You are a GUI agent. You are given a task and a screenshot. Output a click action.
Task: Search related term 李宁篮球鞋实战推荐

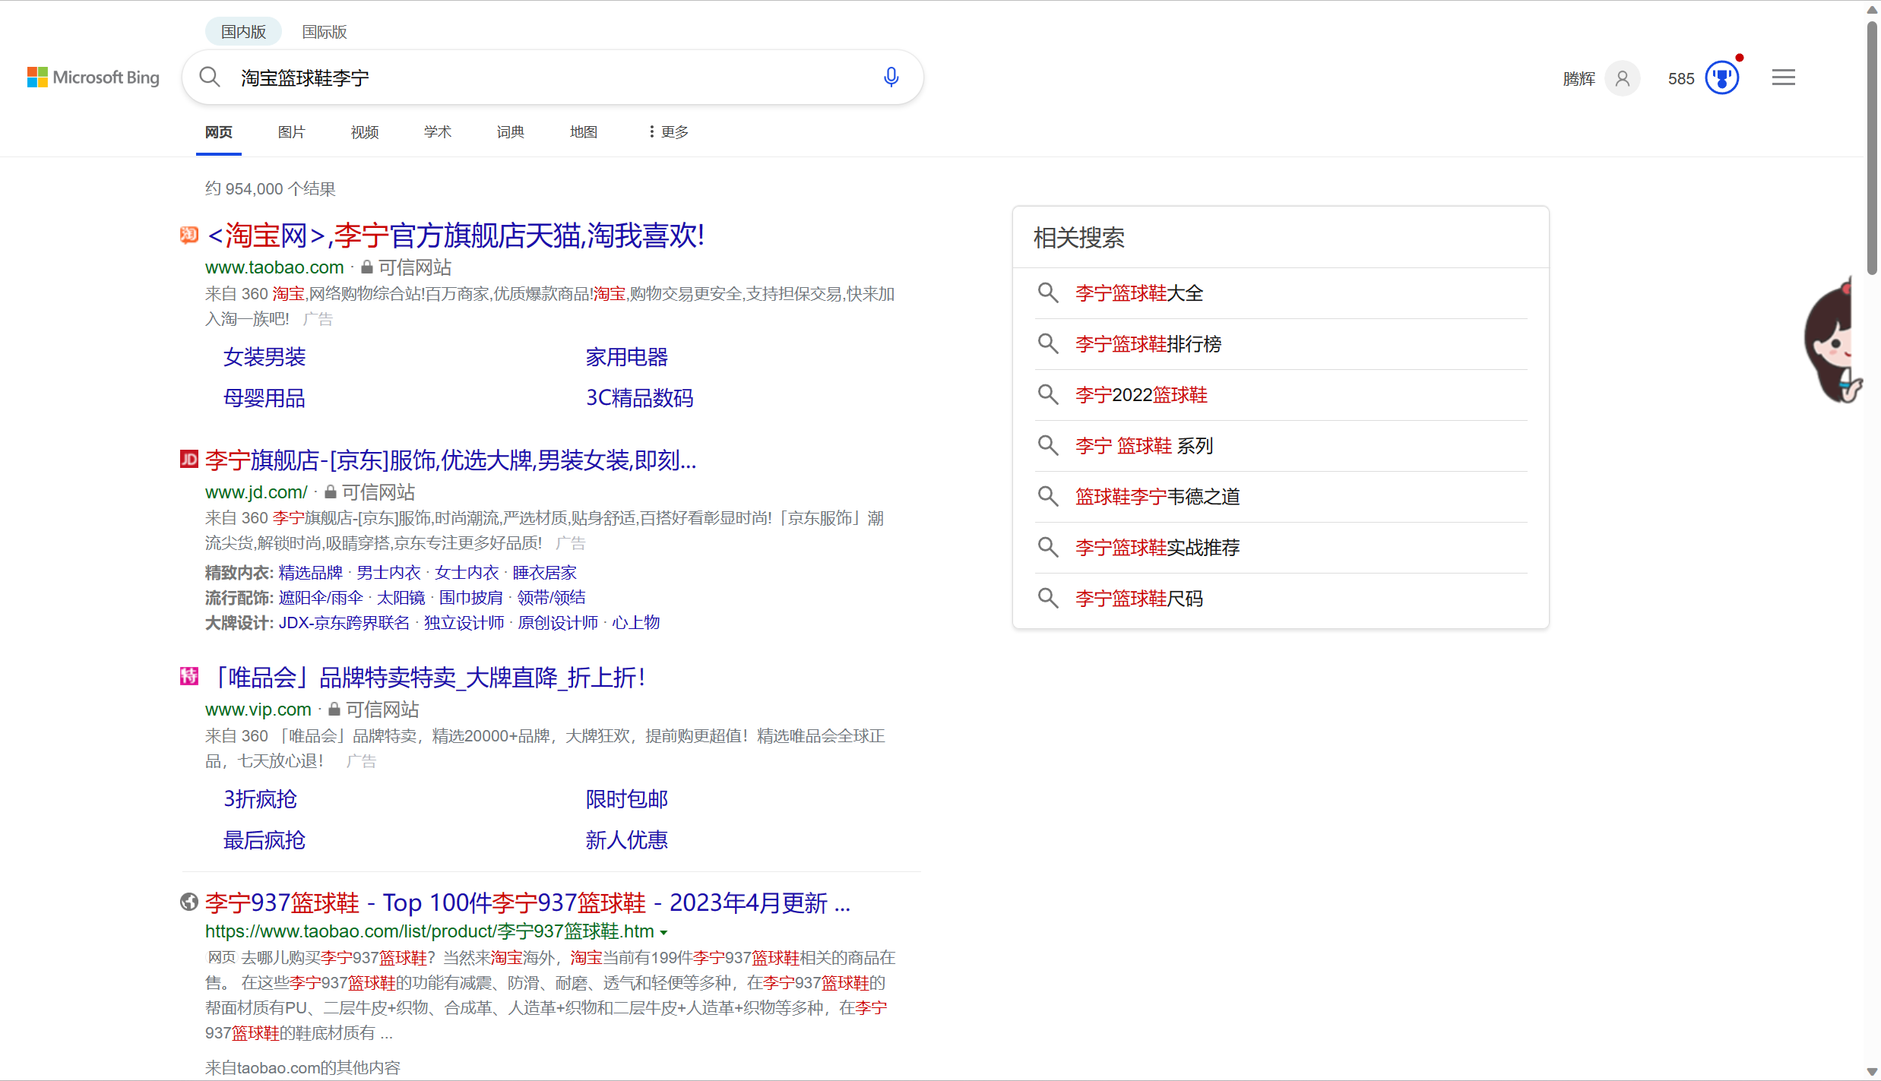1157,548
